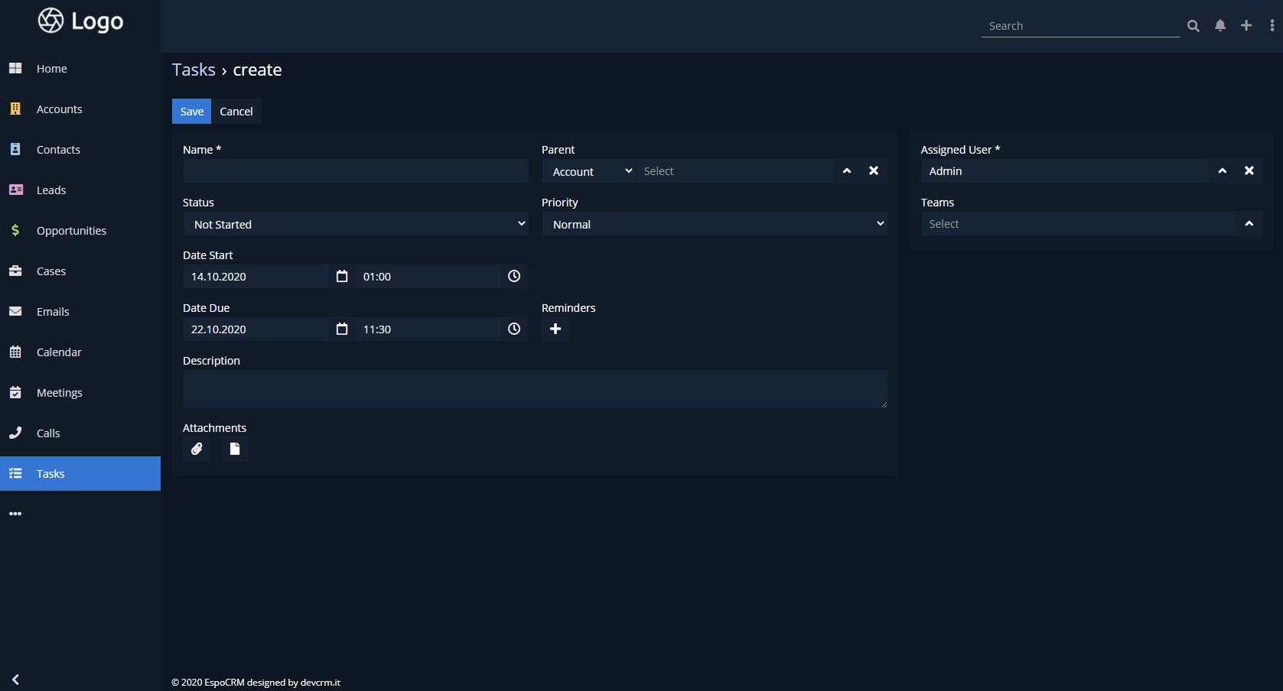Click the Meetings calendar-check icon
1283x691 pixels.
[x=15, y=393]
